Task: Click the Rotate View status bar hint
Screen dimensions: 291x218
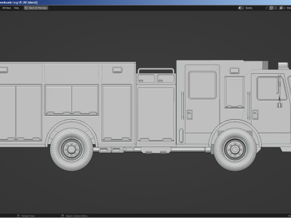Action: (x=26, y=216)
